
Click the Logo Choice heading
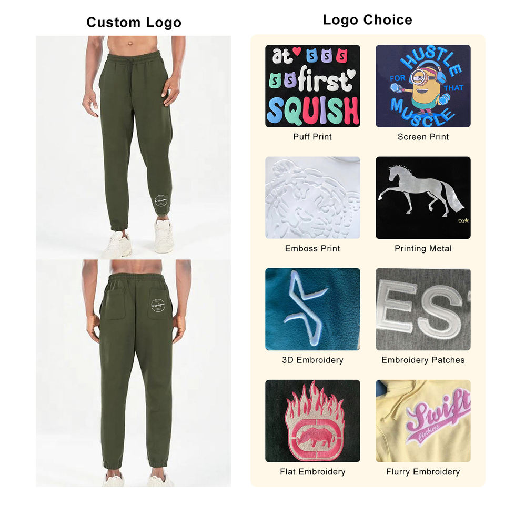click(x=368, y=20)
